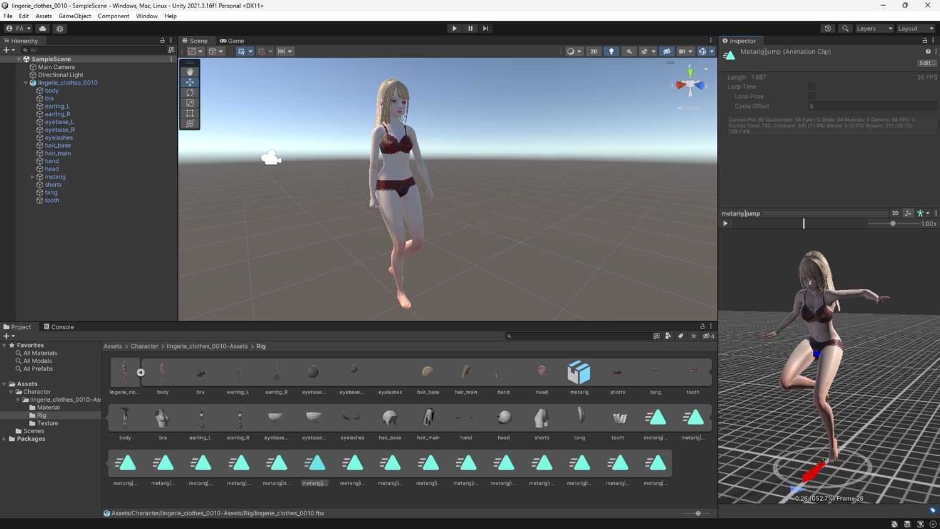The height and width of the screenshot is (529, 940).
Task: Switch to the Console tab
Action: click(x=58, y=327)
